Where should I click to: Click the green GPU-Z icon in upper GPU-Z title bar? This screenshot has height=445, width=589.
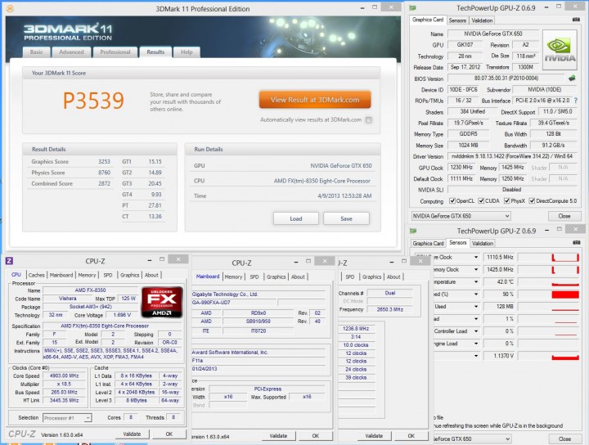(x=413, y=7)
